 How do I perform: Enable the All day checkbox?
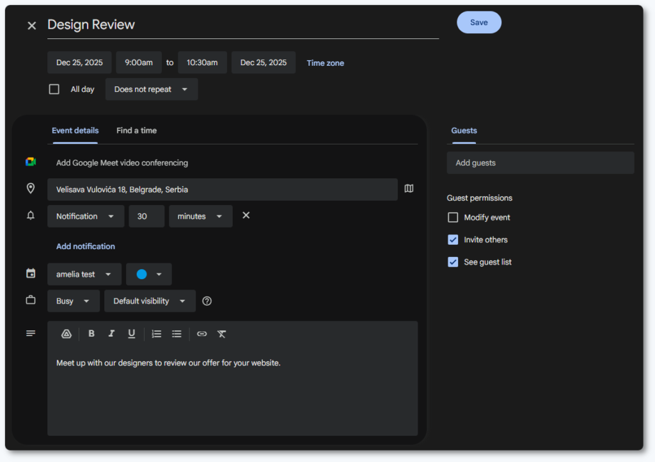54,89
